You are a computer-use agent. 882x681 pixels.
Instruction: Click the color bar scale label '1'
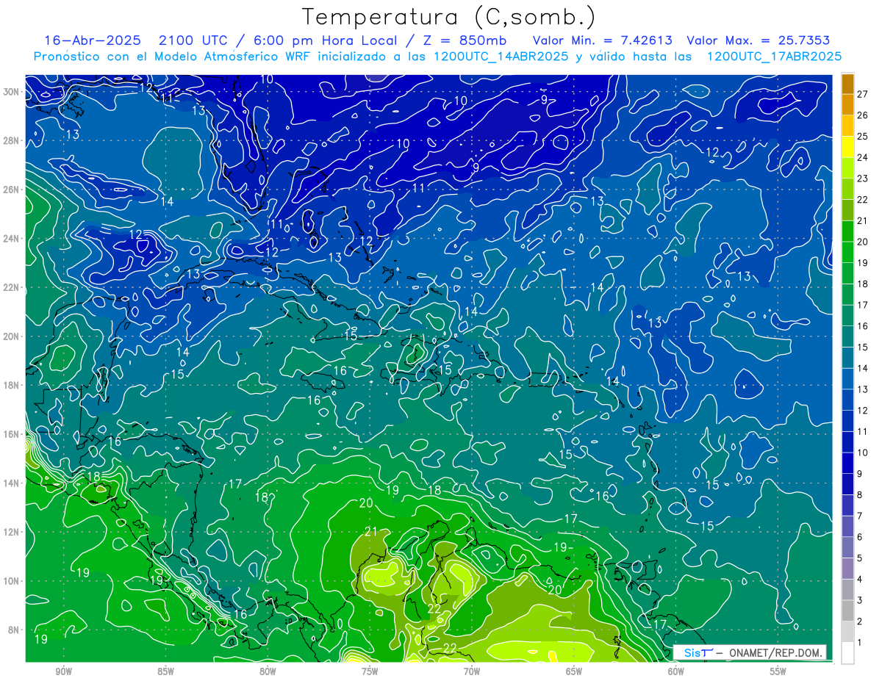click(860, 643)
